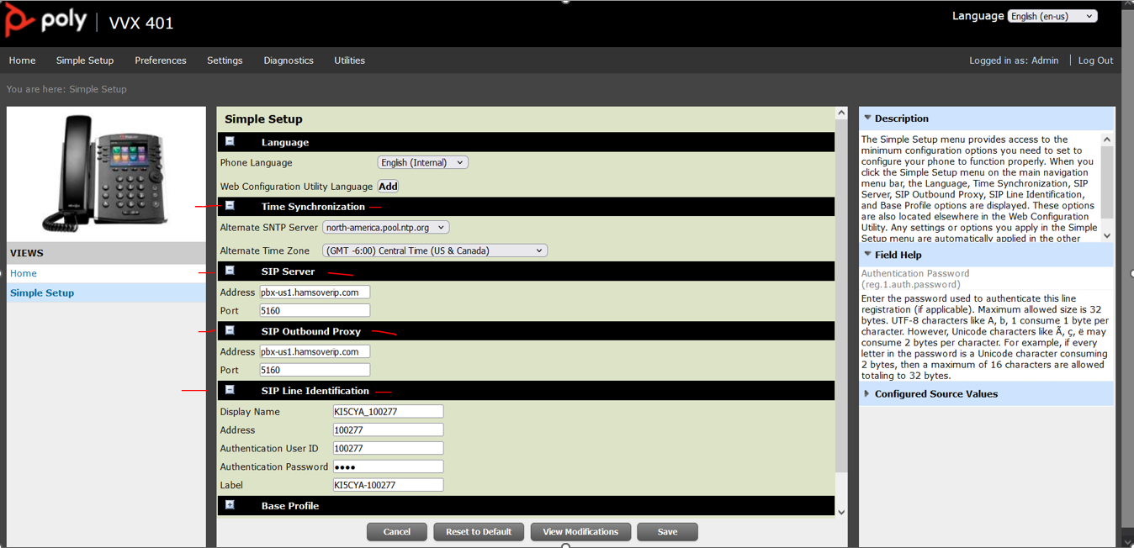Click Simple Setup panel scroll down arrow
This screenshot has height=548, width=1134.
click(x=841, y=512)
